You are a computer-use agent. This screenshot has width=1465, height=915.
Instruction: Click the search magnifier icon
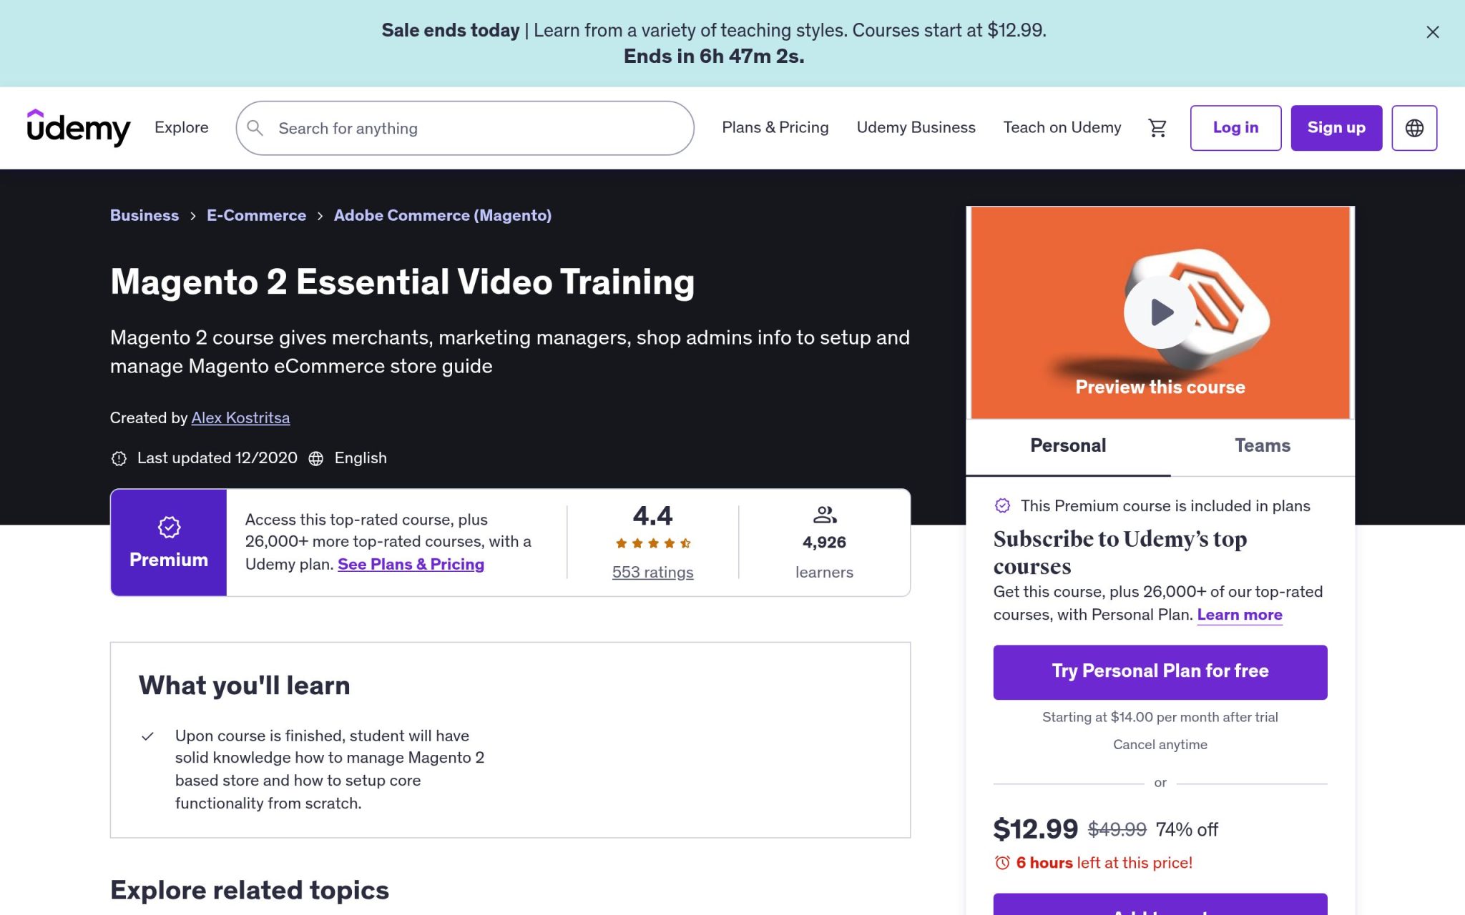255,128
